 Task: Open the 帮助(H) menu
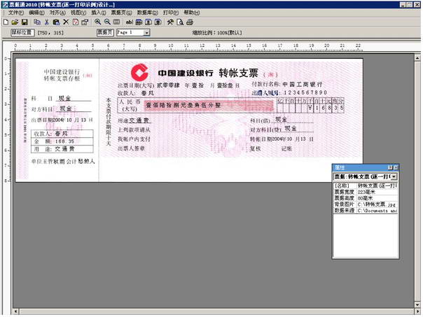192,13
